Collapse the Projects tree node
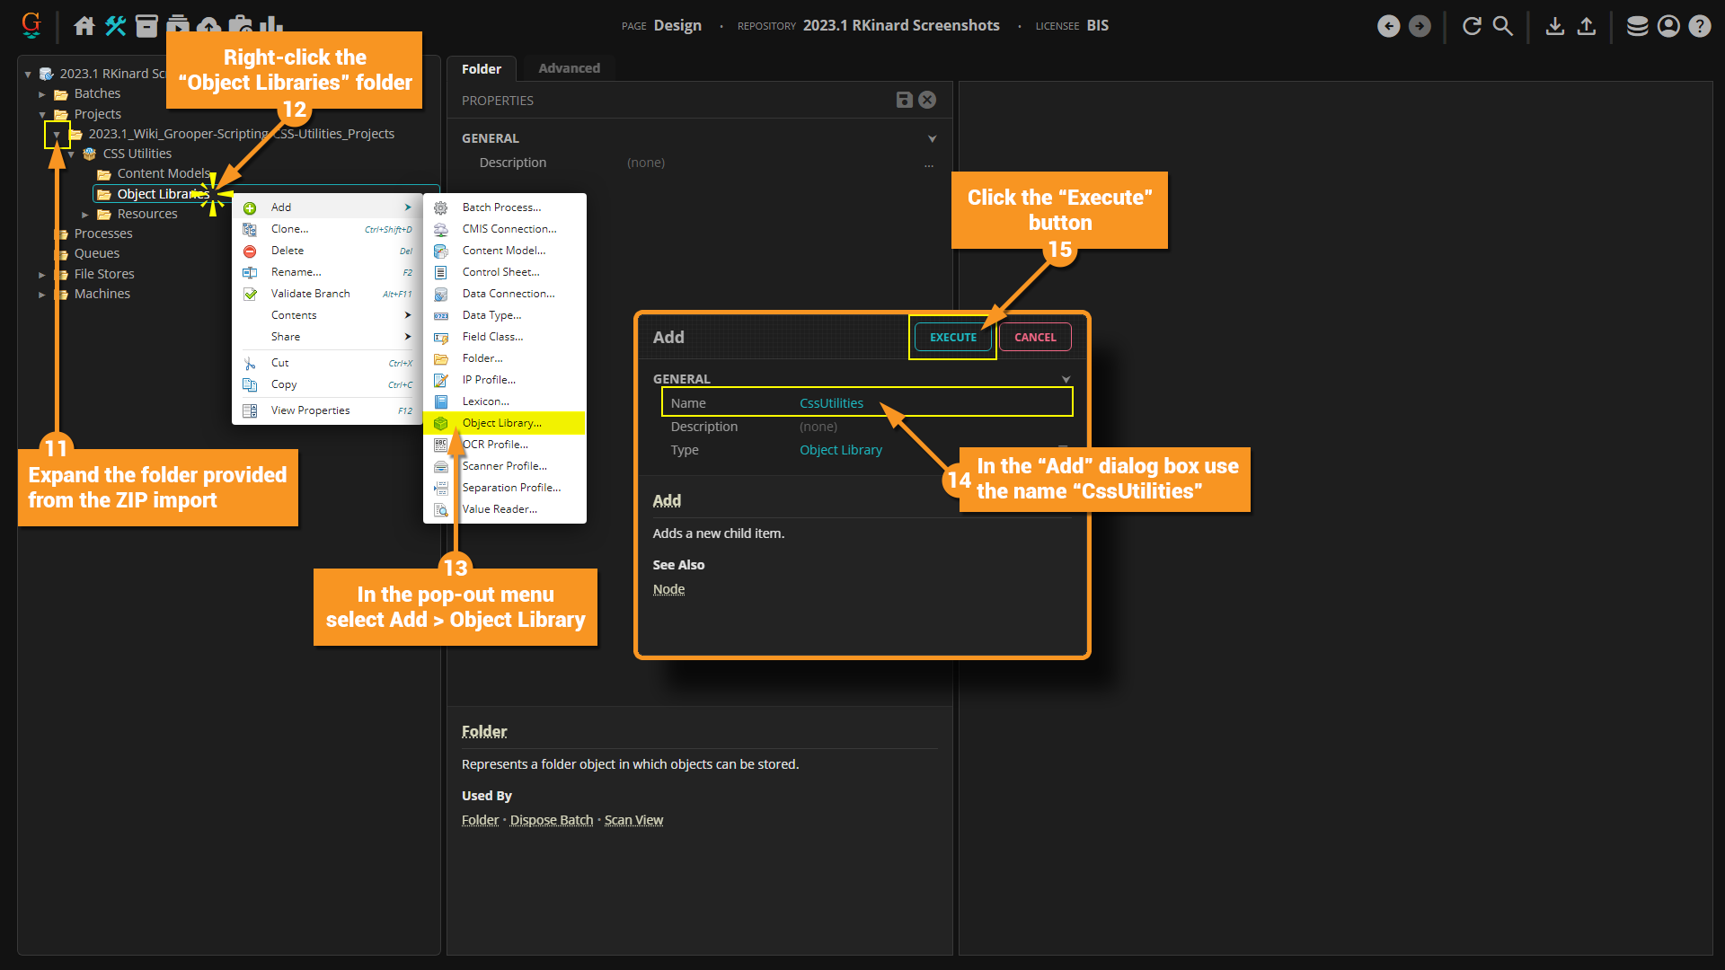Viewport: 1725px width, 970px height. pos(42,114)
